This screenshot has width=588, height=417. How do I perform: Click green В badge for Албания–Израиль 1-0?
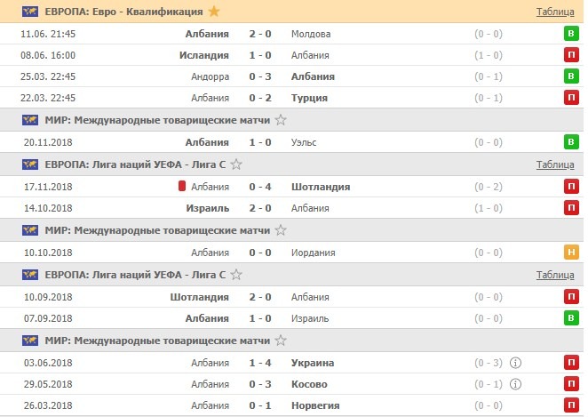pyautogui.click(x=569, y=318)
